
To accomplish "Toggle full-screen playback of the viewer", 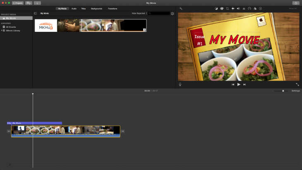I will point(297,84).
